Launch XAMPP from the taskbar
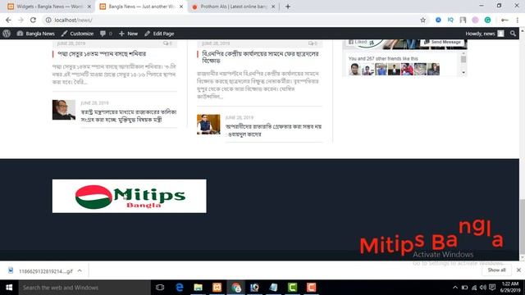This screenshot has height=295, width=525. click(x=217, y=288)
